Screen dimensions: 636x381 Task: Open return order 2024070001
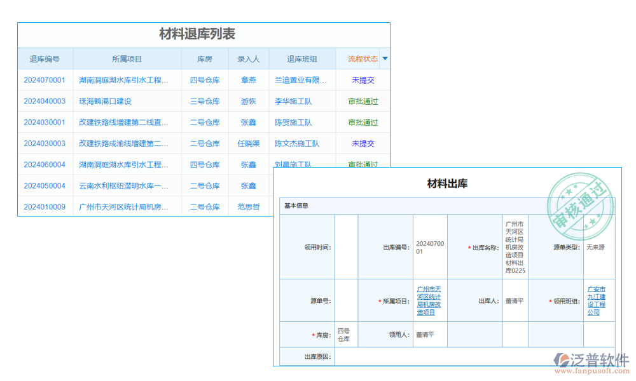45,80
